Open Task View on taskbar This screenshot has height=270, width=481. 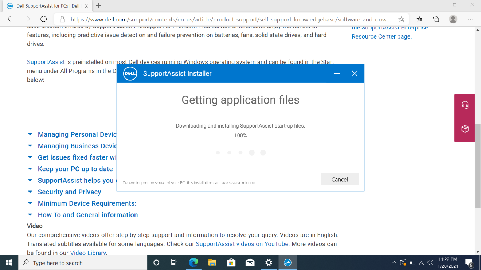click(x=174, y=262)
